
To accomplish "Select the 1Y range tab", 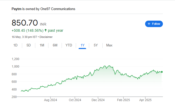I will pos(82,45).
